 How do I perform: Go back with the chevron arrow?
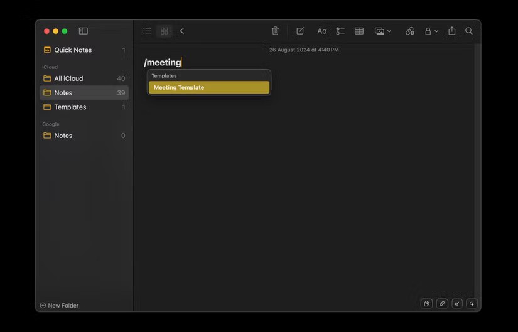pos(182,31)
